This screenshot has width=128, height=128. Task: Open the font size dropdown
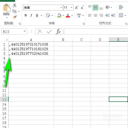tap(71, 8)
